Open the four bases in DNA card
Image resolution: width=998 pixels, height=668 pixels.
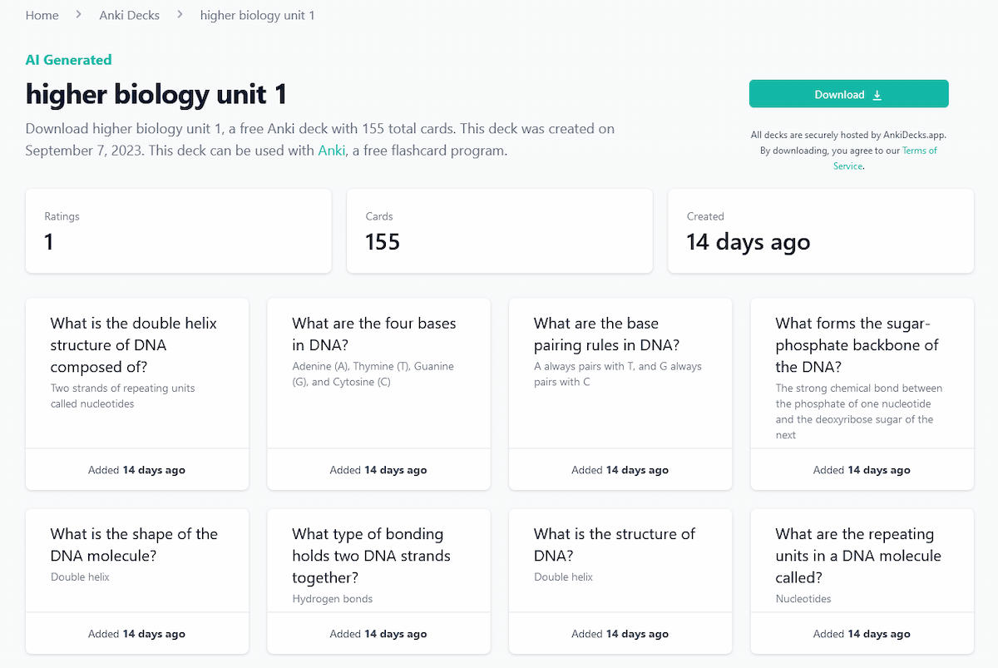tap(379, 393)
